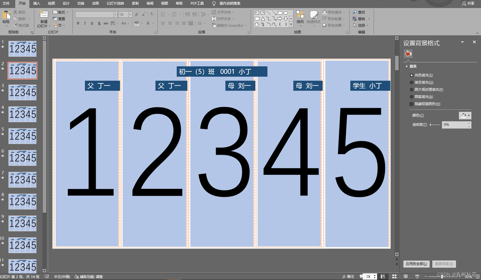
Task: Click the zoom slider in status bar
Action: (442, 277)
